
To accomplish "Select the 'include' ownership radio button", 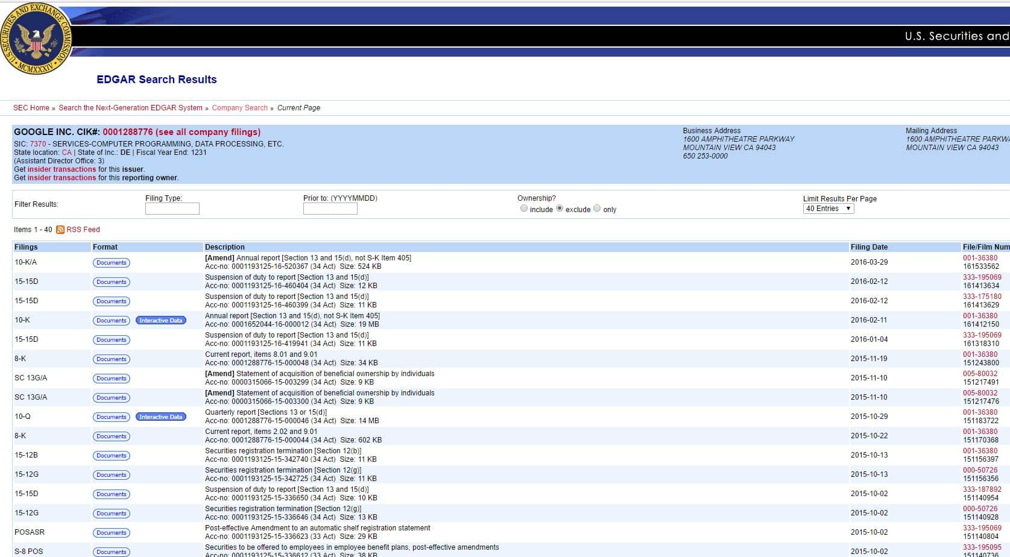I will (523, 209).
